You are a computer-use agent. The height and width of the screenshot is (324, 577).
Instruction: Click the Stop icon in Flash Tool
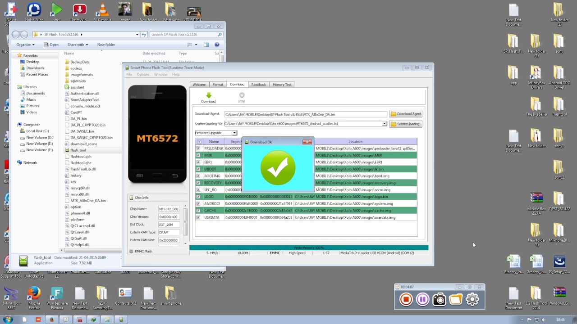tap(242, 95)
